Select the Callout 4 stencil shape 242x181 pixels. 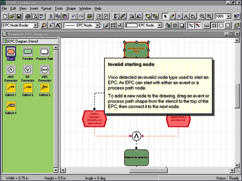tap(11, 108)
